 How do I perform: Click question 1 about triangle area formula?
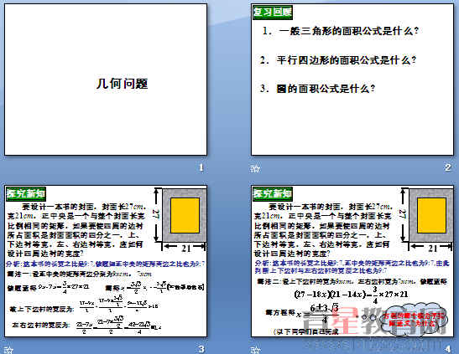pyautogui.click(x=341, y=31)
